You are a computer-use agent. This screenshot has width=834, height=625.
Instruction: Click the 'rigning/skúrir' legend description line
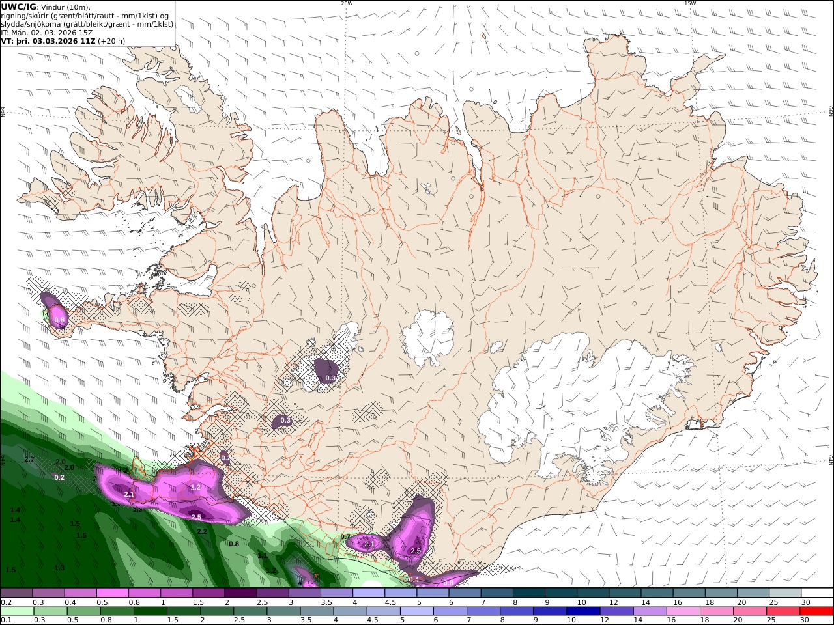85,16
